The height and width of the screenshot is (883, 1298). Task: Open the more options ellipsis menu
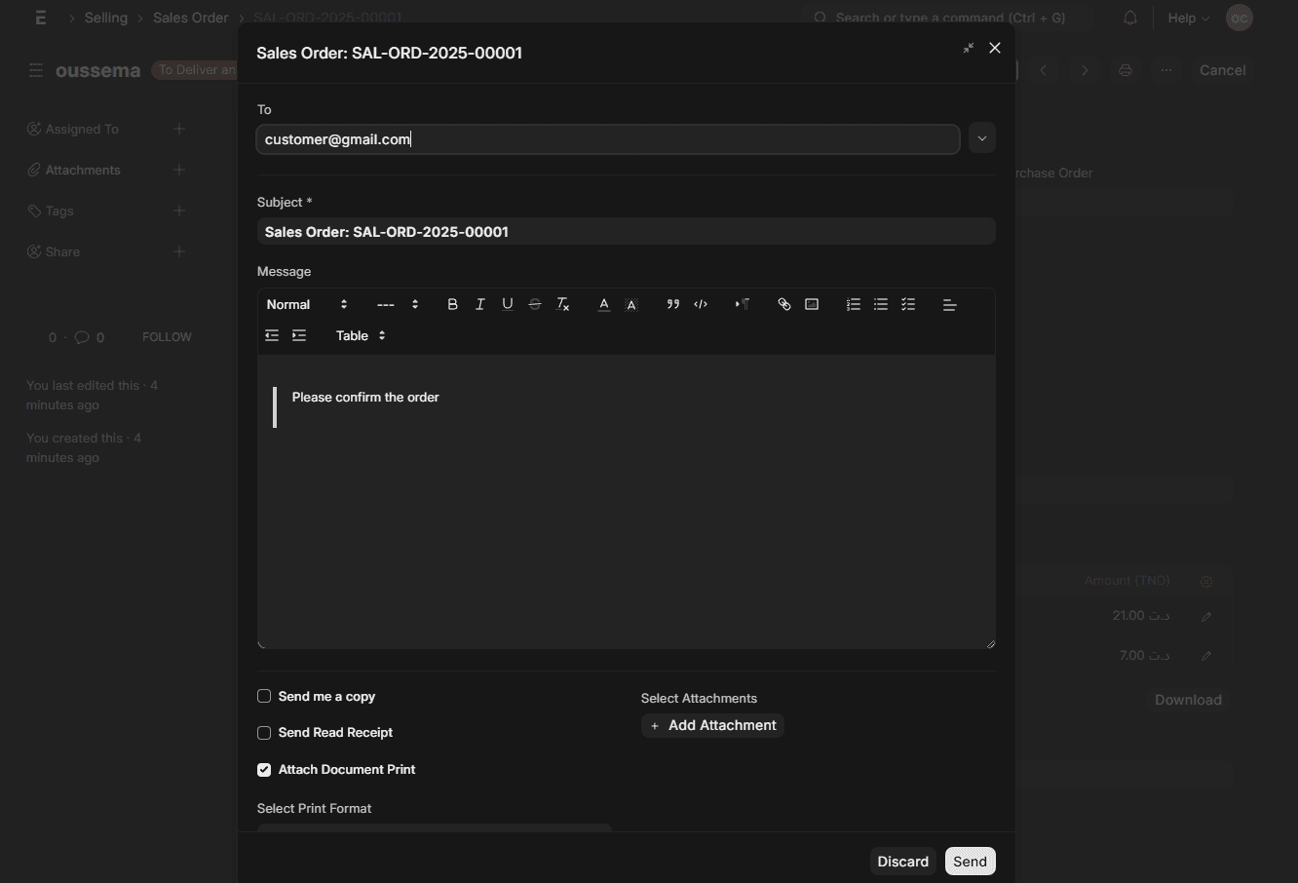1166,70
